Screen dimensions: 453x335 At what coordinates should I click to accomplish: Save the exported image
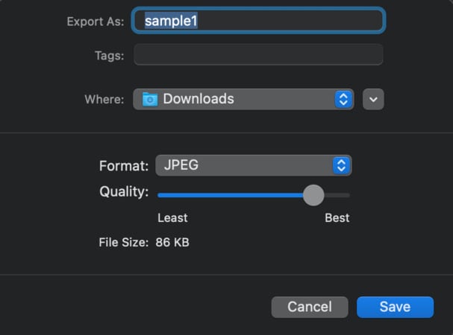[396, 307]
